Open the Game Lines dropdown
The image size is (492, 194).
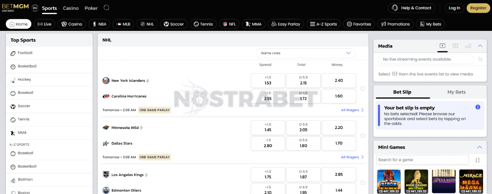coord(305,53)
